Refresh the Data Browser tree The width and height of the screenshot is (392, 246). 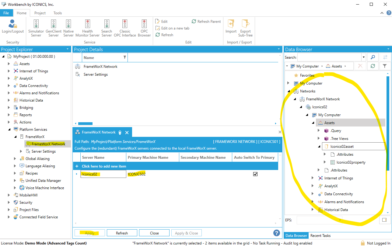[x=373, y=66]
